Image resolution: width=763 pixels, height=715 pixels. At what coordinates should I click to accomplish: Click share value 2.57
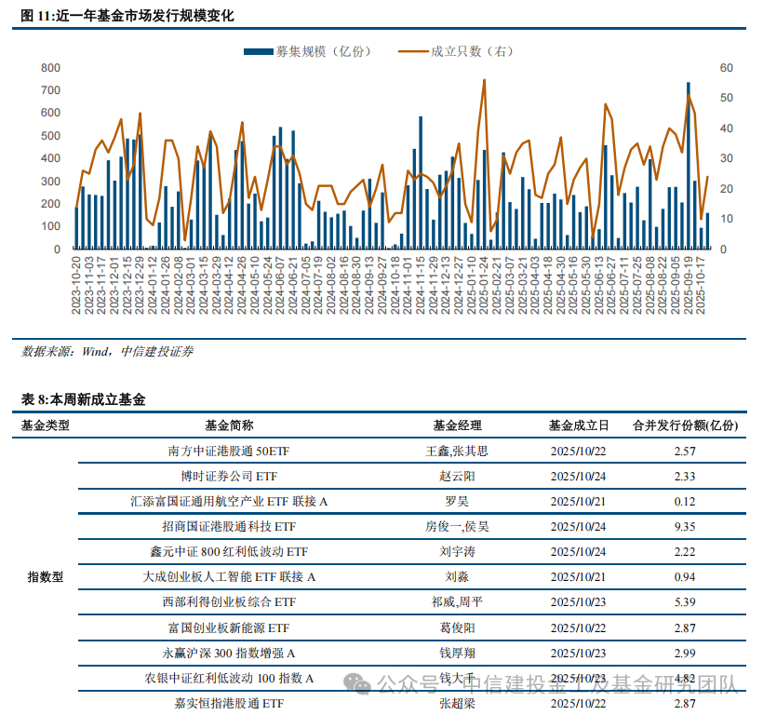click(x=685, y=452)
